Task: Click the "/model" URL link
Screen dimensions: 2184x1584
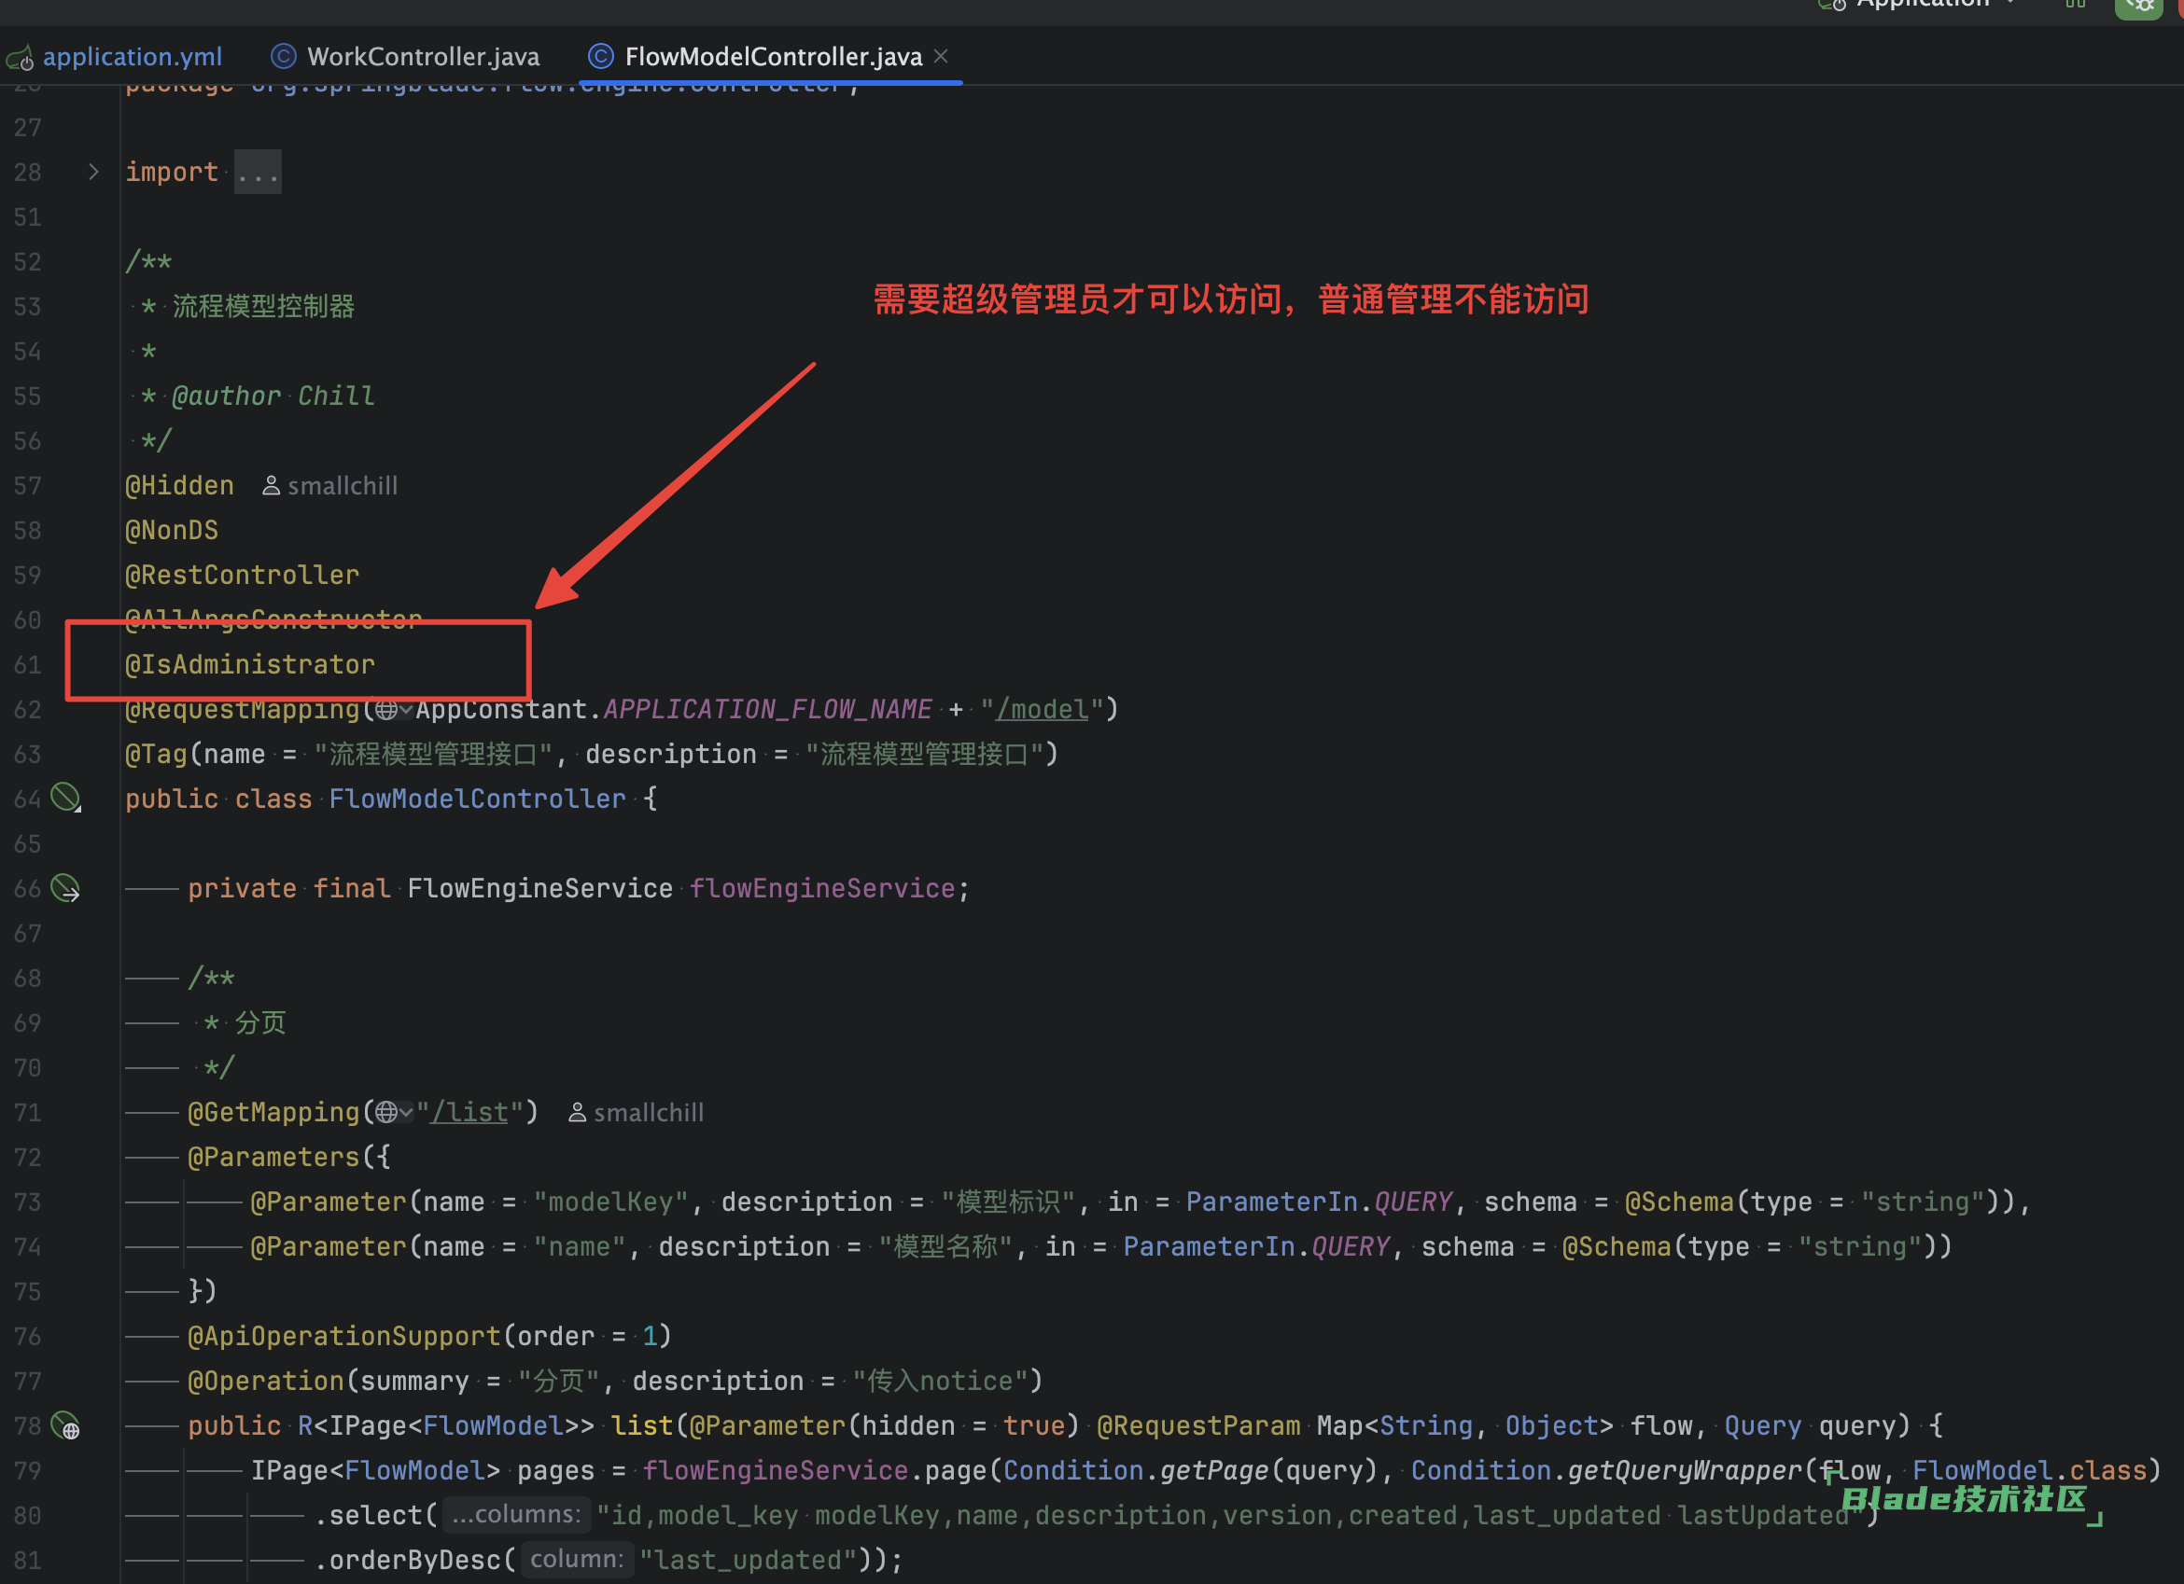Action: point(1042,710)
